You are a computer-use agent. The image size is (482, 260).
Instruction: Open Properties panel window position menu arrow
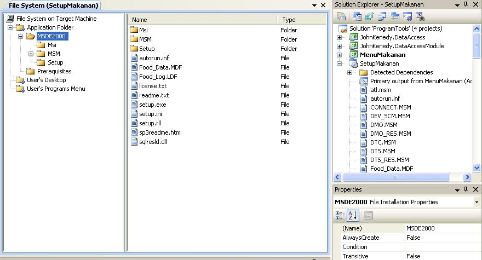pos(457,190)
